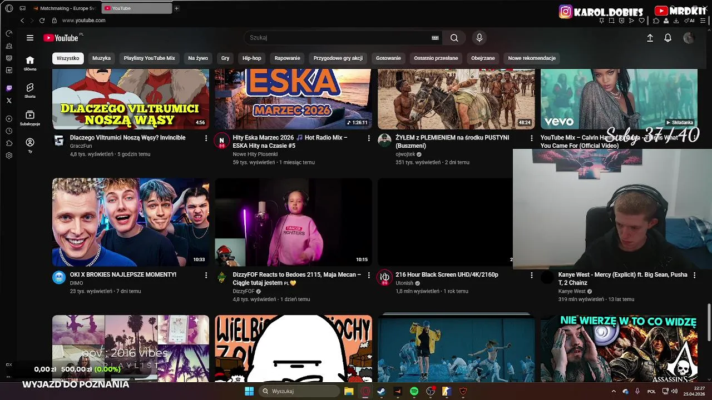Select the Obejrzane filter chip

483,58
